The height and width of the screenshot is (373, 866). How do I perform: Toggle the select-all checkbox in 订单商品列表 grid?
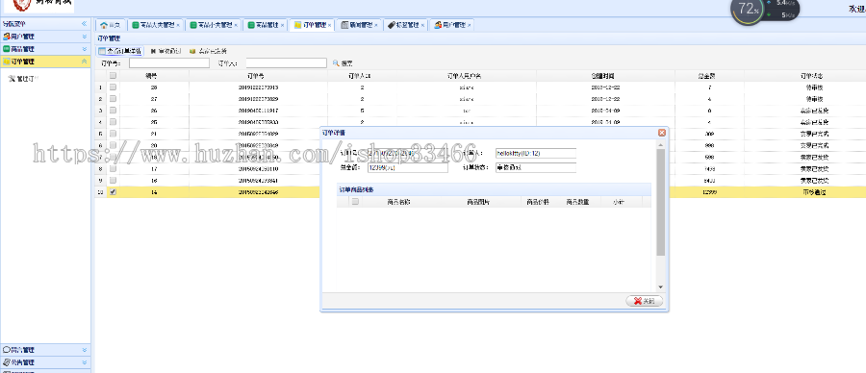coord(355,202)
